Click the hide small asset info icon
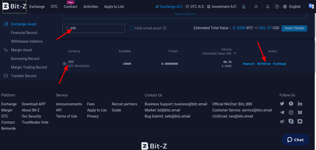 pos(165,28)
